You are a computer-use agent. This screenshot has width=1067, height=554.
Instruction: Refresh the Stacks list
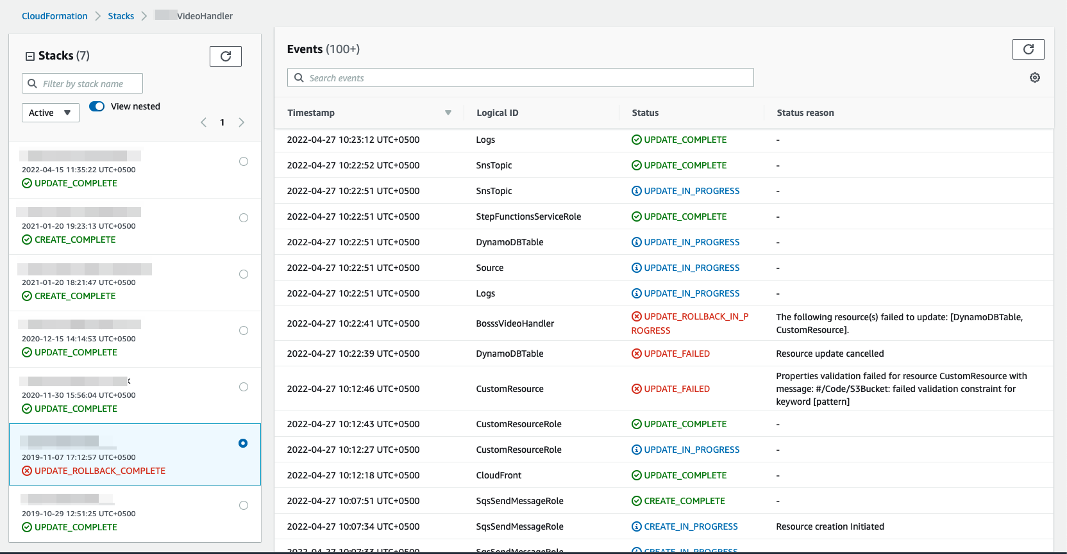pyautogui.click(x=226, y=56)
